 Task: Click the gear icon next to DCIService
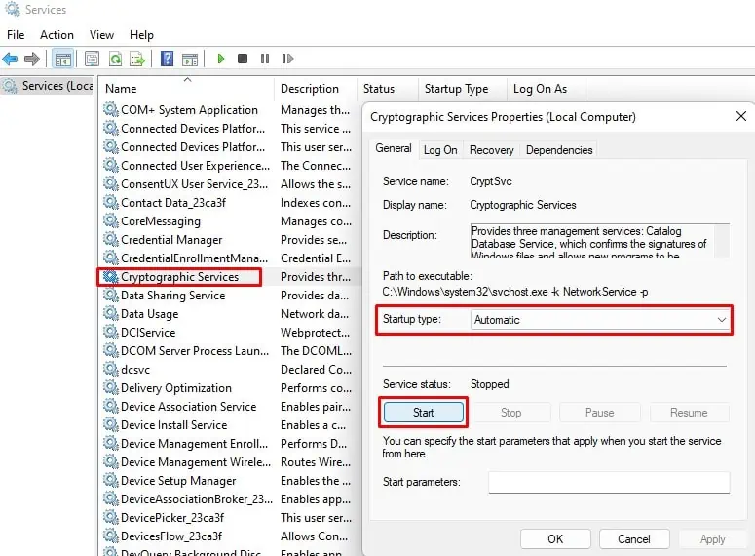(x=111, y=333)
